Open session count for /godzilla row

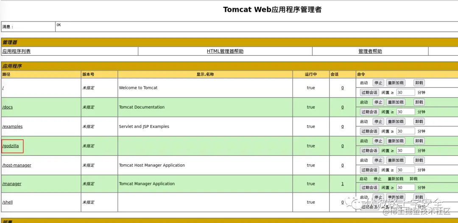tap(343, 146)
